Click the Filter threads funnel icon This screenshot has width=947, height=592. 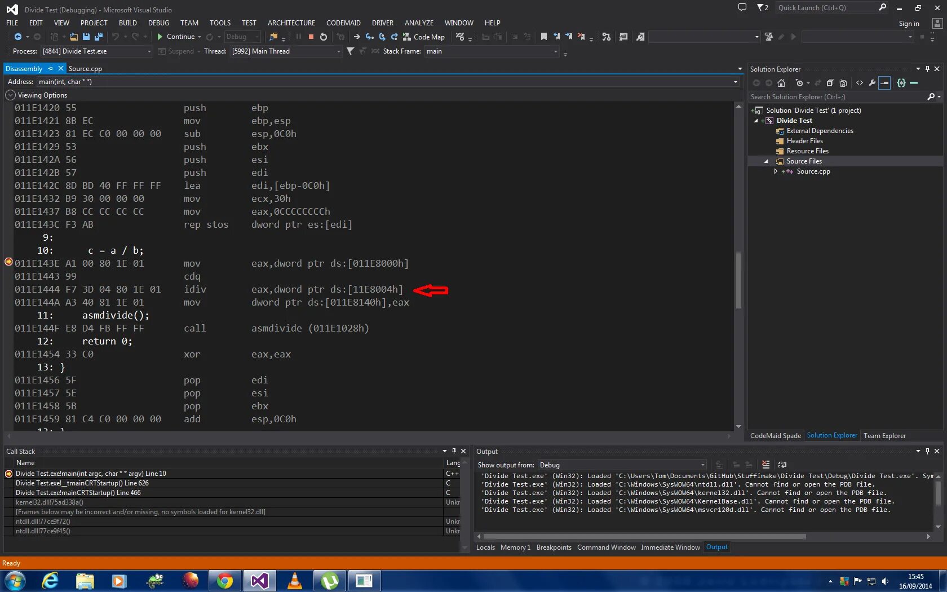351,51
